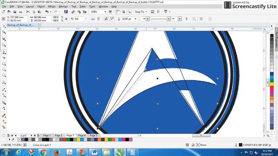Click the Undo arrow icon
The height and width of the screenshot is (156, 278).
47,12
